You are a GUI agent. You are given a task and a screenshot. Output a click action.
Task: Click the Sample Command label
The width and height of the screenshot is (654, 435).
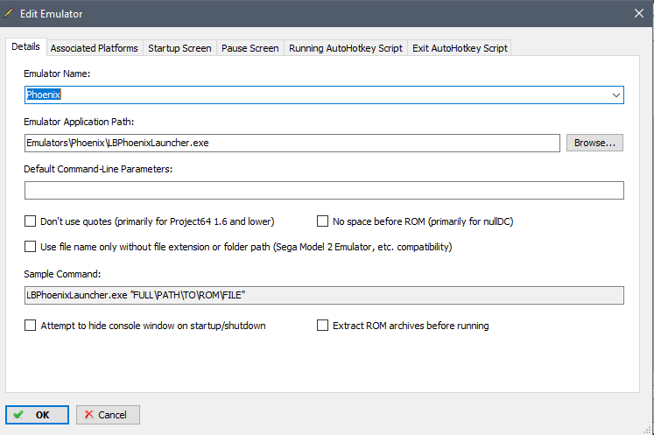[62, 274]
